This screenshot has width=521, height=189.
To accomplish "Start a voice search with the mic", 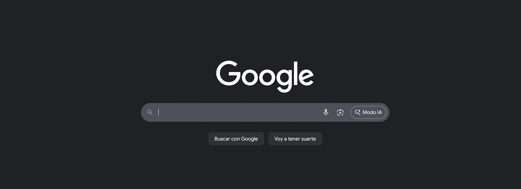I will pyautogui.click(x=326, y=112).
